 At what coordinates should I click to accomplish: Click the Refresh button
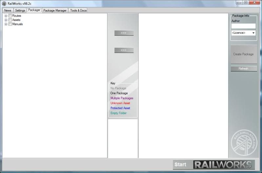(x=243, y=69)
